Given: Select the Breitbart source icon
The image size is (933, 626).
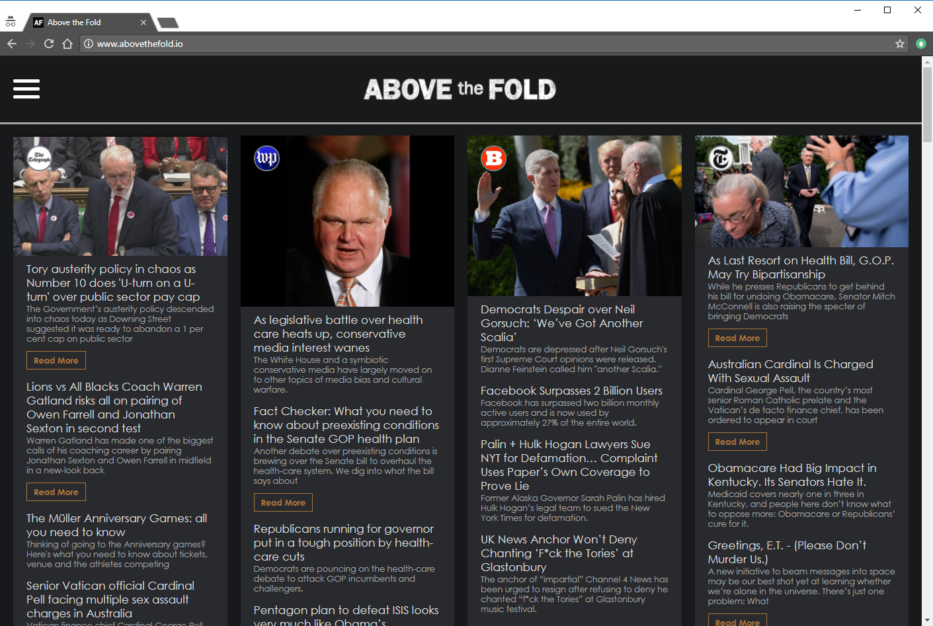Looking at the screenshot, I should [x=493, y=159].
